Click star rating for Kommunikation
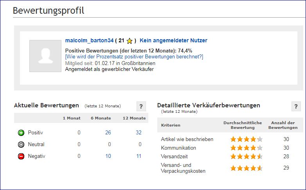The width and height of the screenshot is (306, 190). coord(247,148)
